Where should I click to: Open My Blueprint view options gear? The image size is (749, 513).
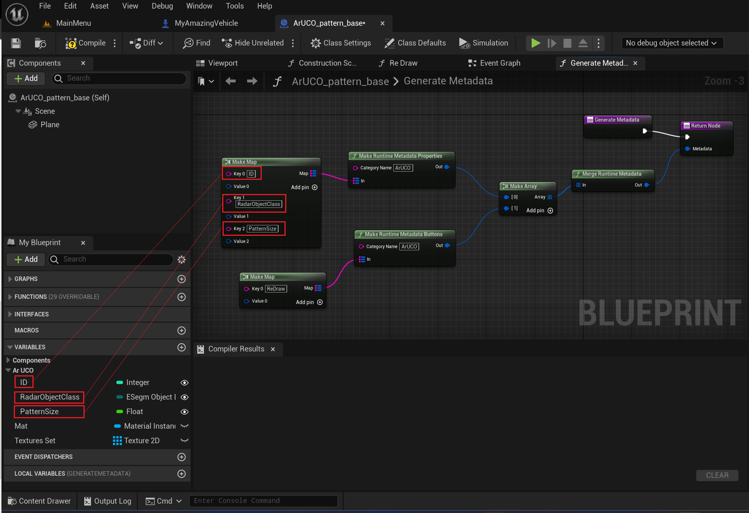pyautogui.click(x=182, y=260)
